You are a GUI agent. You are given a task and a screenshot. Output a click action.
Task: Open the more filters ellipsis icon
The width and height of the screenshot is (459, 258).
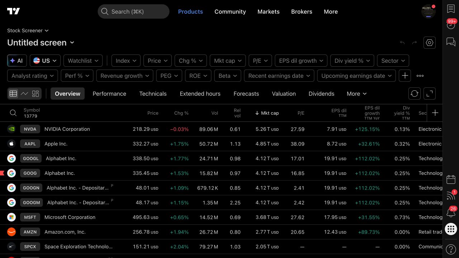coord(420,76)
